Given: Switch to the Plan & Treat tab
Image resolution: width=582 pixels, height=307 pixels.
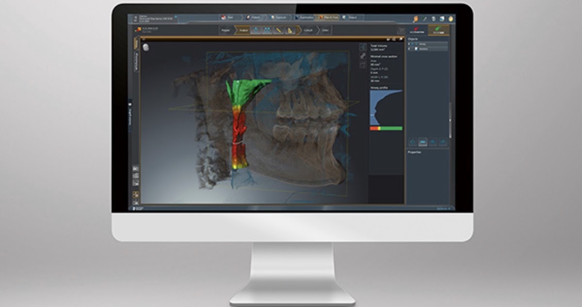Looking at the screenshot, I should pyautogui.click(x=327, y=17).
